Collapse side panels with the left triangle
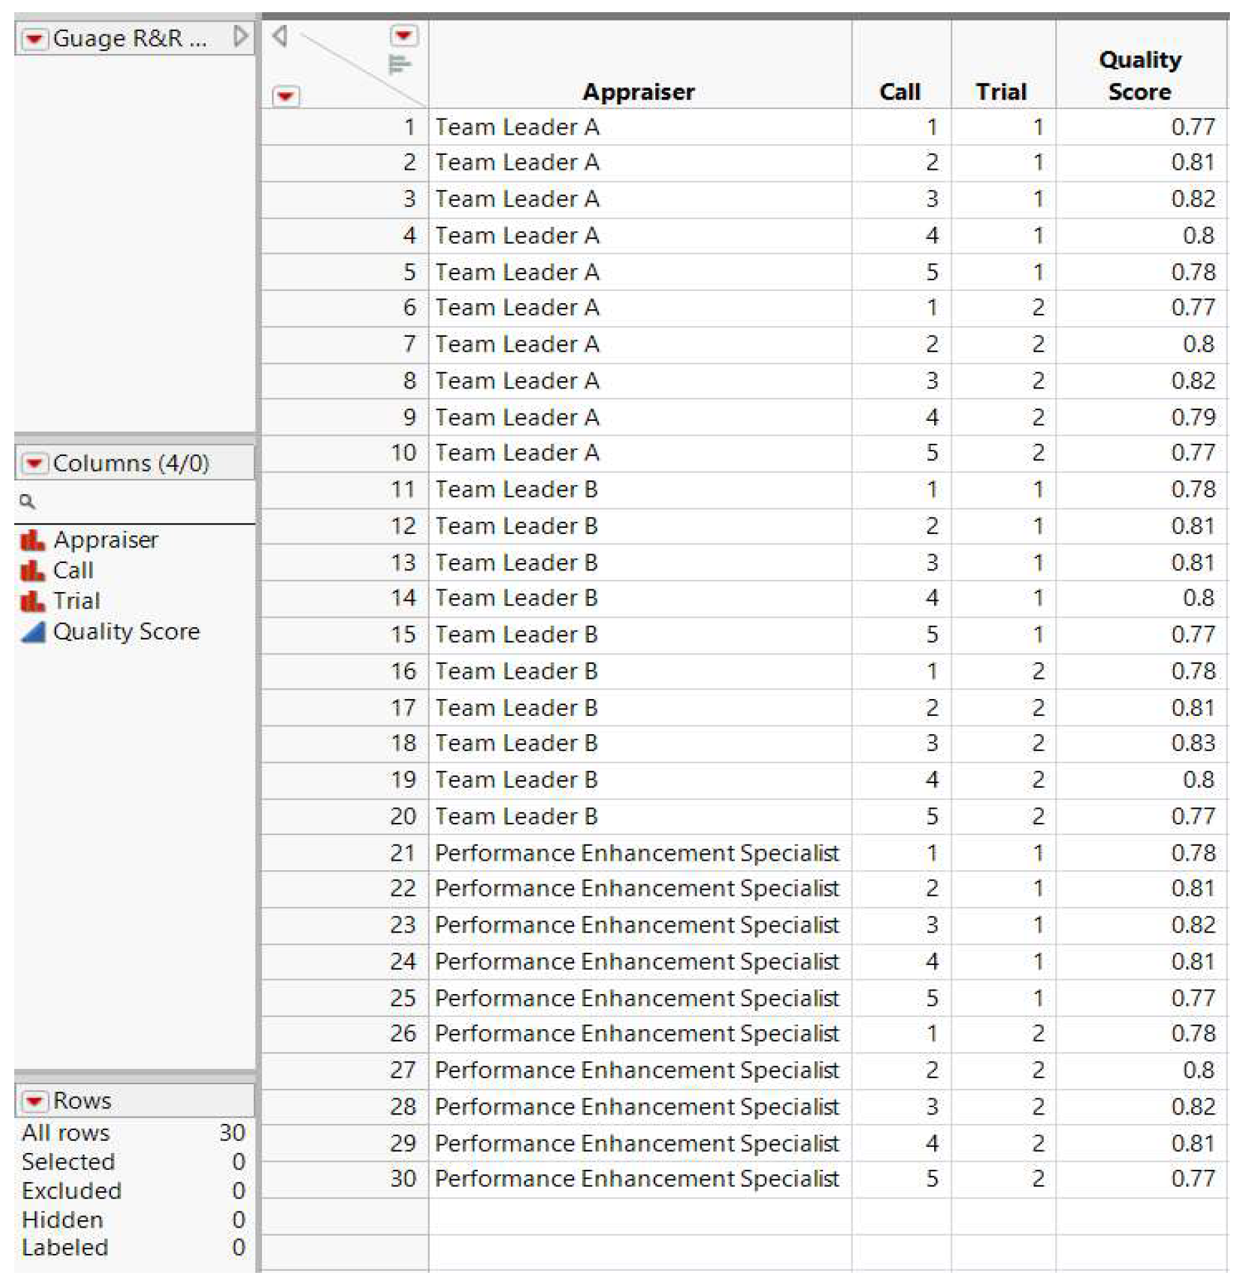Image resolution: width=1236 pixels, height=1283 pixels. pos(280,36)
